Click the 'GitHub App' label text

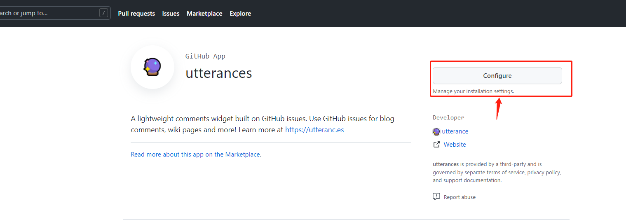tap(205, 56)
